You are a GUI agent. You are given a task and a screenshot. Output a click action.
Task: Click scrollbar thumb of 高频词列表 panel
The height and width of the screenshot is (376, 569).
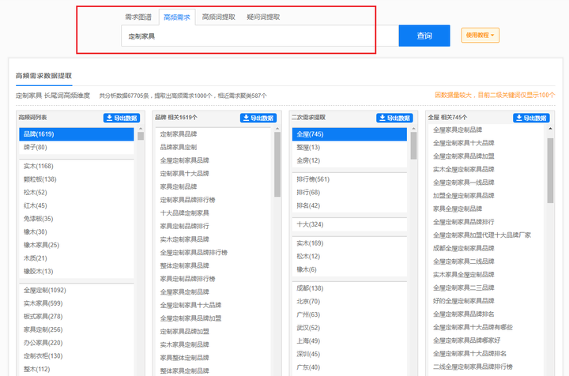pos(141,136)
